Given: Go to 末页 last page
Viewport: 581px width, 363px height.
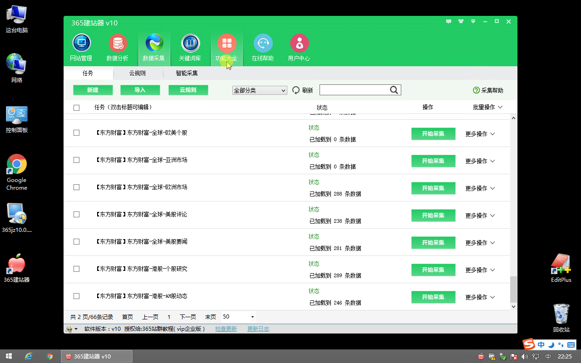Looking at the screenshot, I should coord(211,317).
